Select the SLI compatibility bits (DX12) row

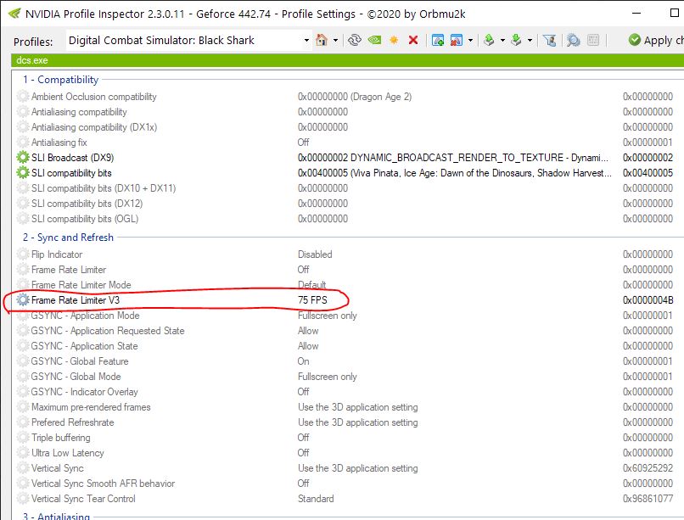(347, 203)
